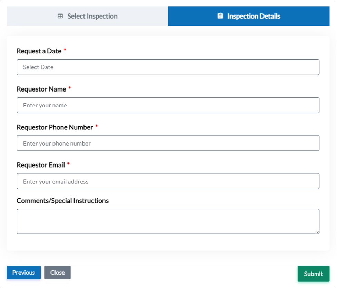Open the Inspection Details tab
The height and width of the screenshot is (288, 337).
click(249, 16)
